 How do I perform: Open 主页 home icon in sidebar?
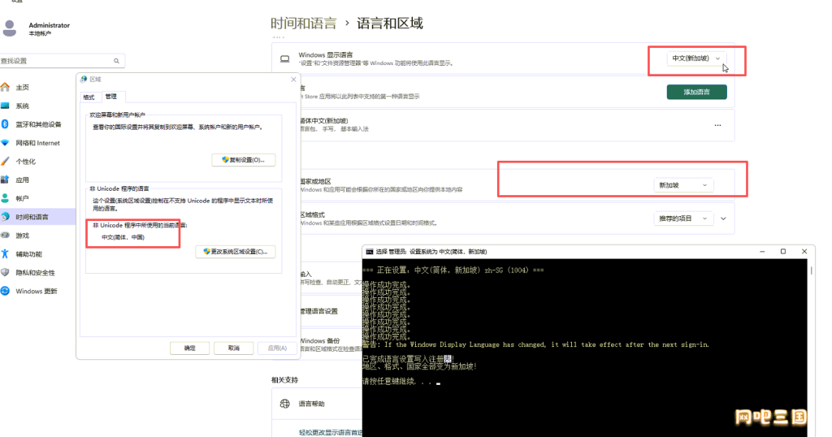pos(6,87)
